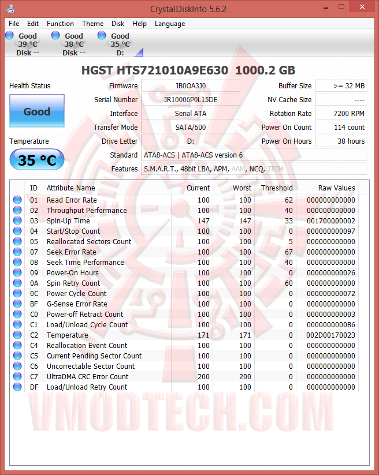Click the status orb for G-Sense Error Rate
This screenshot has width=379, height=475.
(x=17, y=304)
